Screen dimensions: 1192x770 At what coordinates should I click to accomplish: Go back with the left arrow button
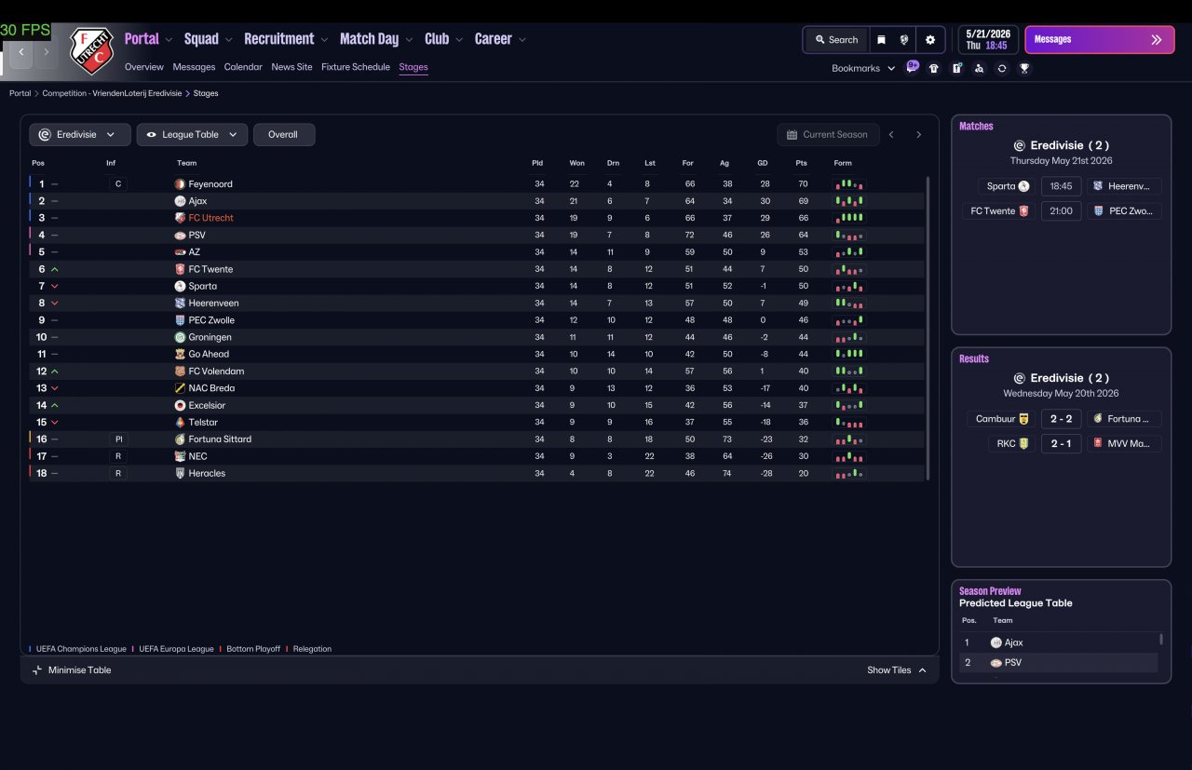tap(20, 52)
